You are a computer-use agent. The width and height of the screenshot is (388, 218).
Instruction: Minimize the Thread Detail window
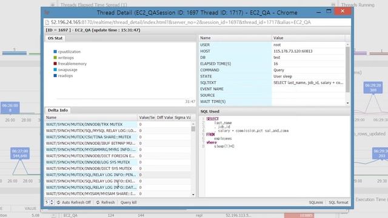319,12
